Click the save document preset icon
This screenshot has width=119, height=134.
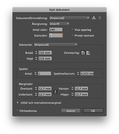[x=94, y=18]
